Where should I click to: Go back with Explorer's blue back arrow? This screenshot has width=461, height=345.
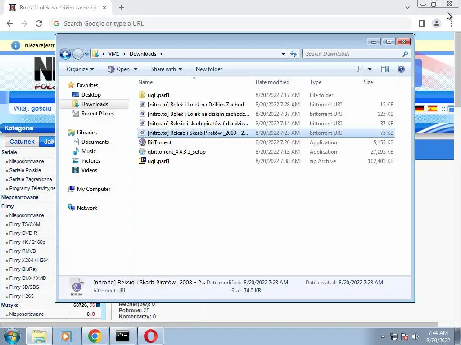(65, 54)
